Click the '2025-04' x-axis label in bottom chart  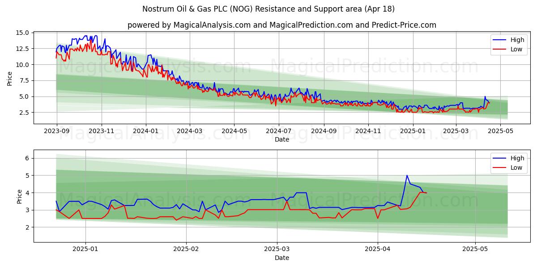pos(378,249)
